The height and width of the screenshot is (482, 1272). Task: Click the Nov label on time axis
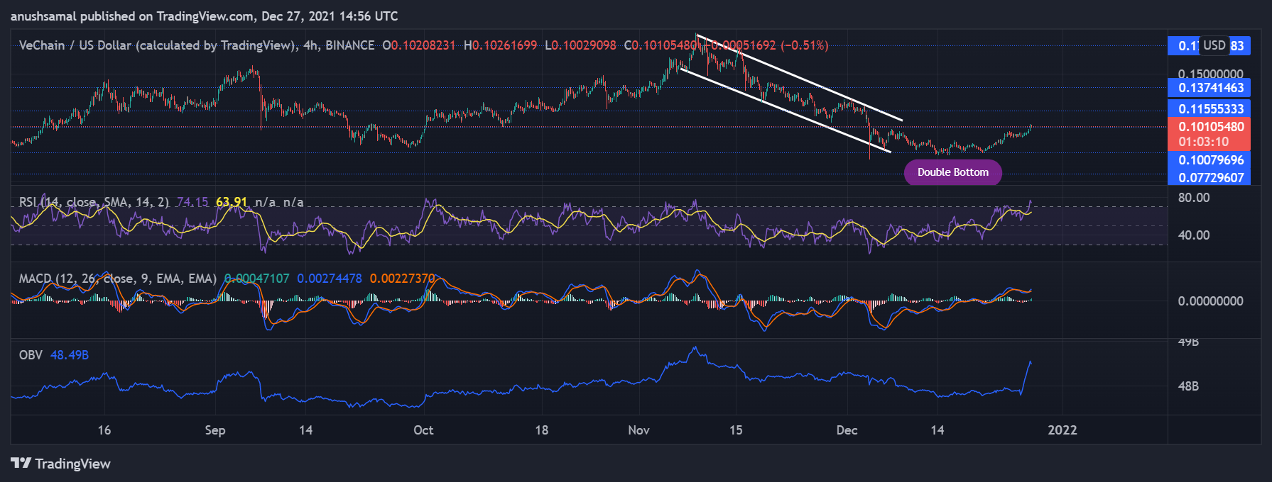pyautogui.click(x=638, y=430)
